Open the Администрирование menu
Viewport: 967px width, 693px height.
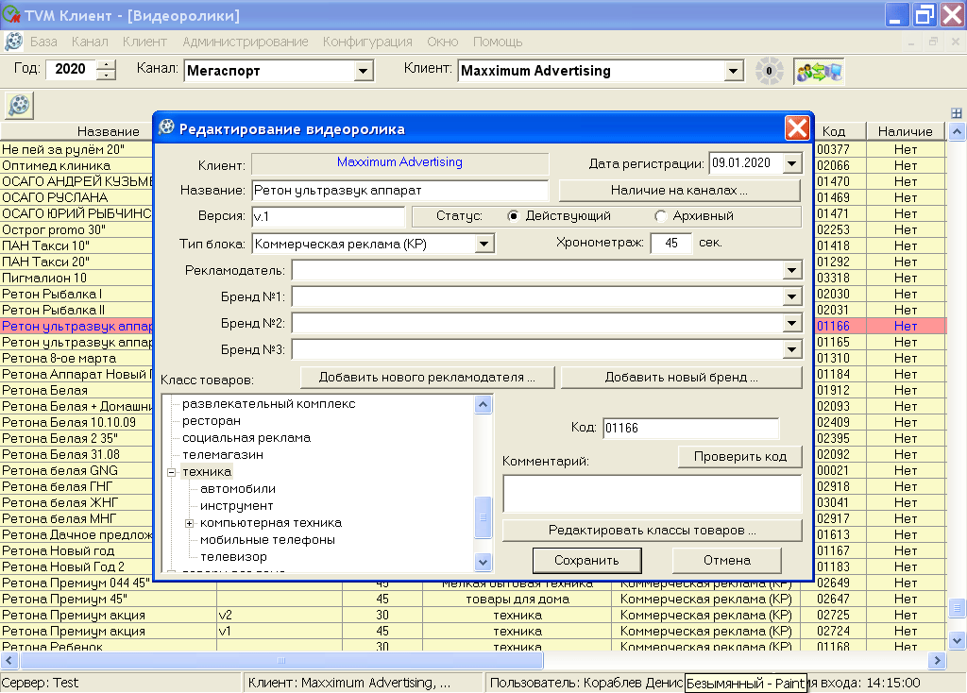[246, 42]
